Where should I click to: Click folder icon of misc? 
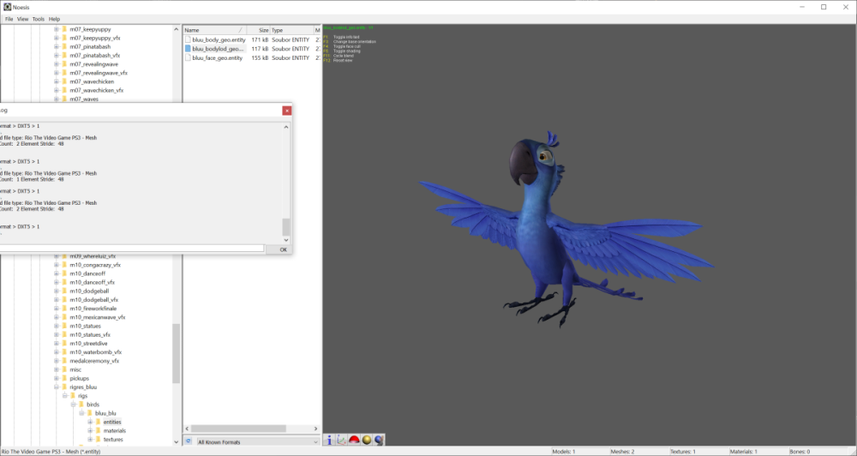pyautogui.click(x=64, y=369)
